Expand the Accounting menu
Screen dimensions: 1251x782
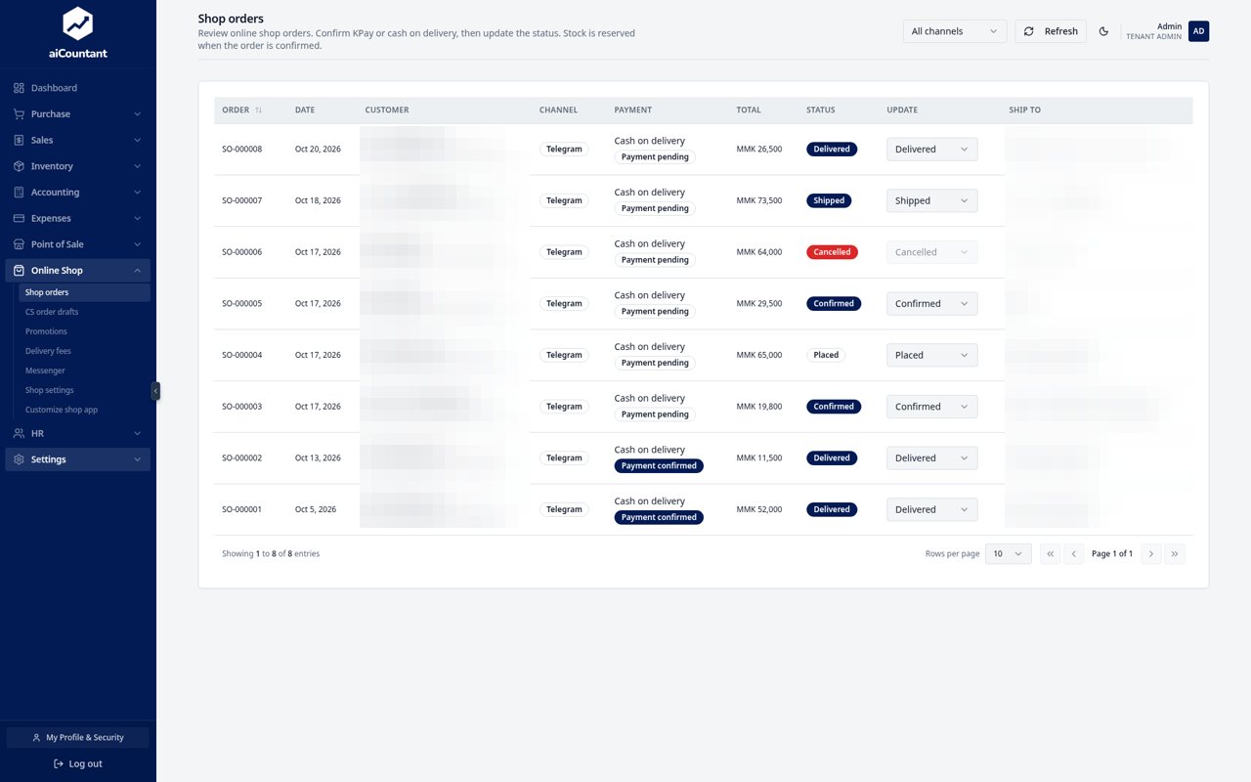(77, 193)
